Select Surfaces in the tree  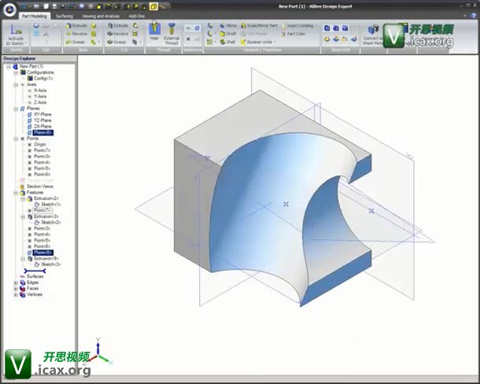coord(35,276)
